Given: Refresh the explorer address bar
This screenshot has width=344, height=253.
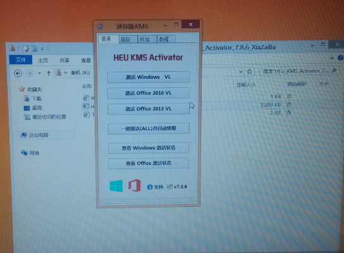Looking at the screenshot, I should click(249, 71).
